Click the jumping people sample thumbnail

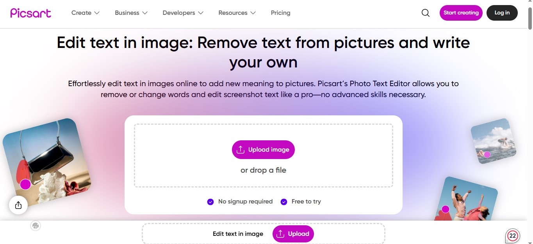(x=467, y=199)
